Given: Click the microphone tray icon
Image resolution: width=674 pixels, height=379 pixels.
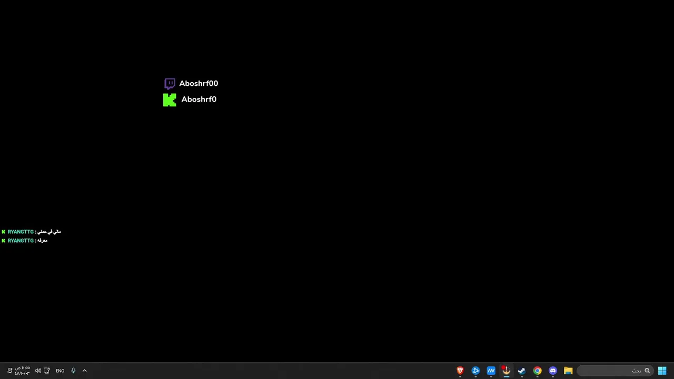Looking at the screenshot, I should pyautogui.click(x=73, y=371).
